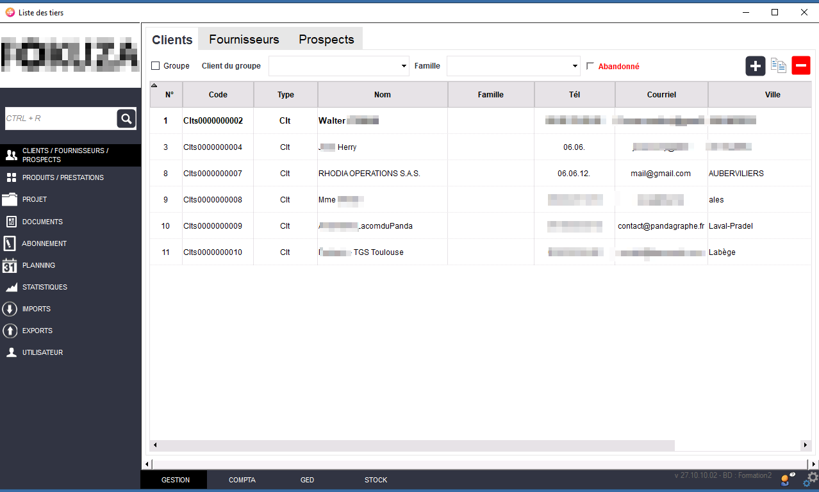The width and height of the screenshot is (819, 492).
Task: Click the Projet folder icon
Action: (x=10, y=199)
